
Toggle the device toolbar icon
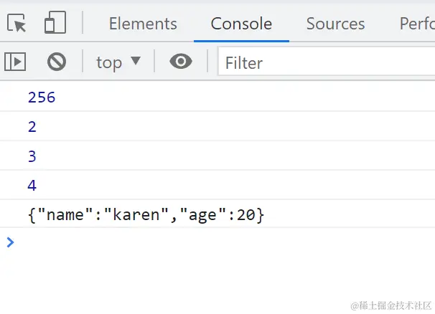coord(55,24)
